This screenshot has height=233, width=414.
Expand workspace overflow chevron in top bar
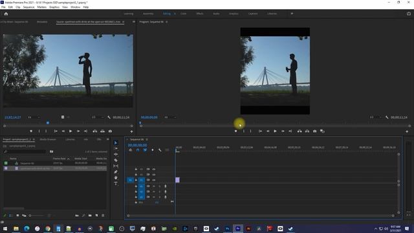tap(292, 14)
